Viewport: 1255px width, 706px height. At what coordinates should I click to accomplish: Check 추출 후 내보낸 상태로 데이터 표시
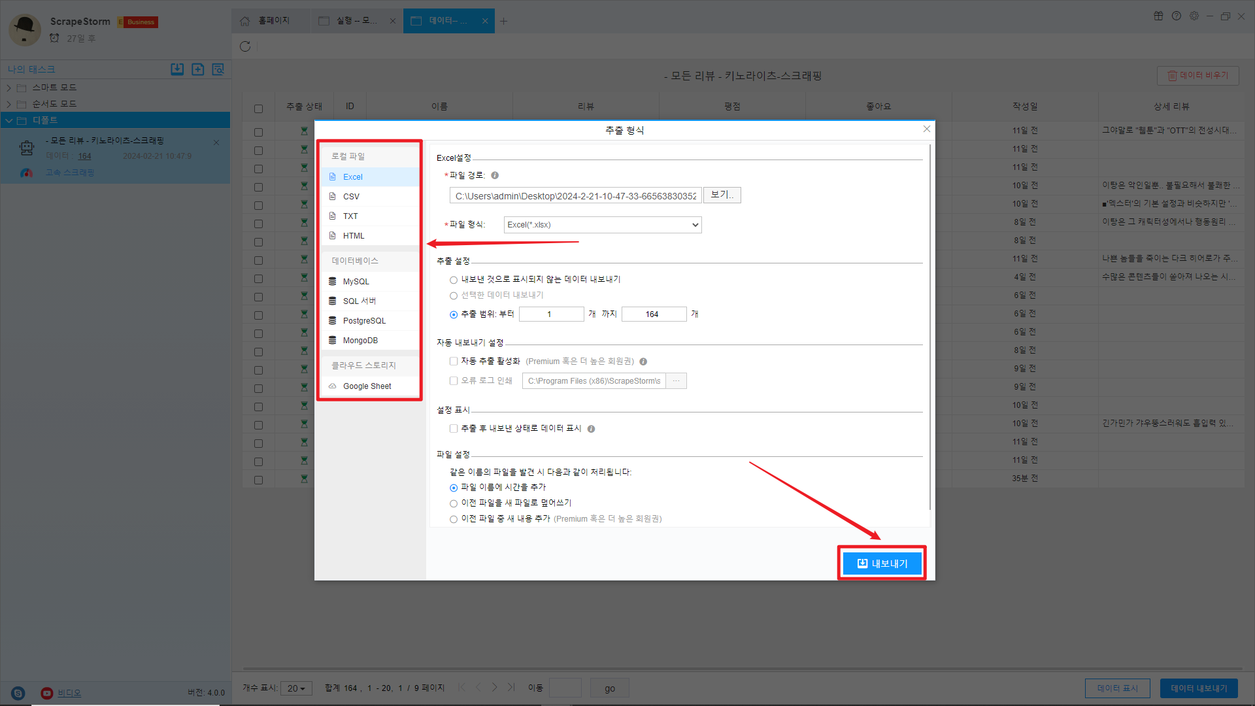454,428
